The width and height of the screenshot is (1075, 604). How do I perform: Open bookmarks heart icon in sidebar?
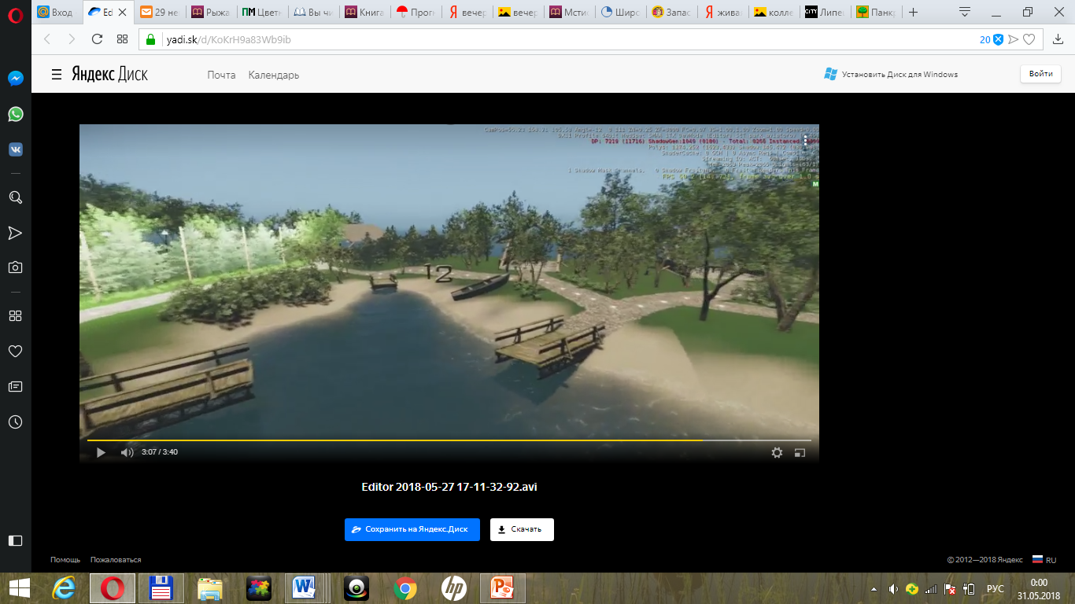tap(15, 351)
